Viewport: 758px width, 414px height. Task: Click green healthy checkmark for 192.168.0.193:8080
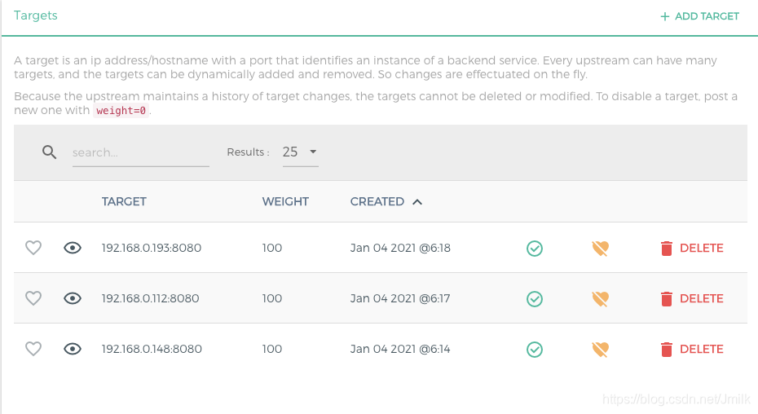tap(534, 249)
